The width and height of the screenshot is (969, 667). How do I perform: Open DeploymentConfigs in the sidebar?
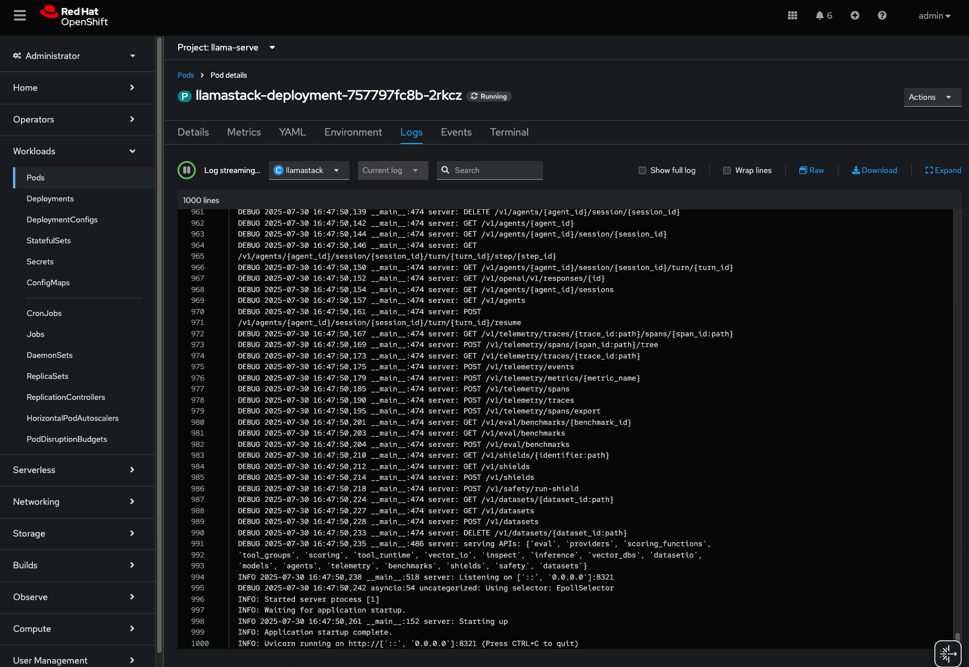(x=84, y=219)
